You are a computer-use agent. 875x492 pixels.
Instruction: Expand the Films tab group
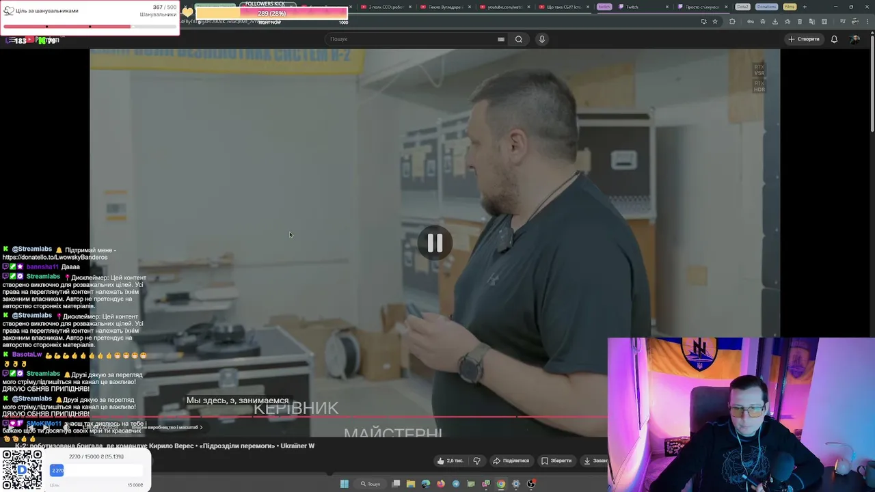(790, 7)
